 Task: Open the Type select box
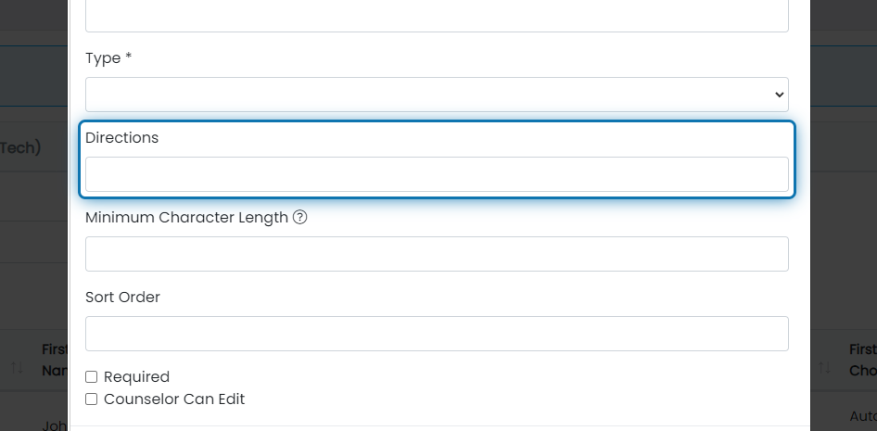(x=437, y=95)
